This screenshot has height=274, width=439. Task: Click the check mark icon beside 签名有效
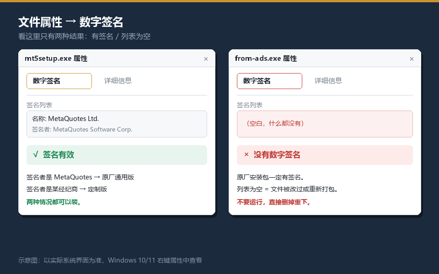coord(35,155)
